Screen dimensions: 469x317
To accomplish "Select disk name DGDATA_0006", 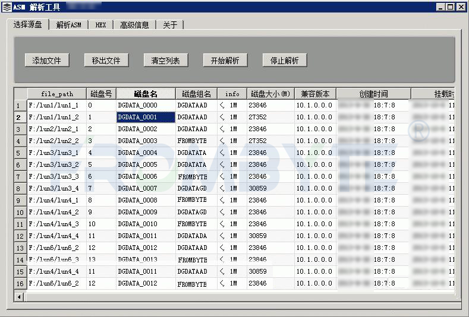I will [x=146, y=176].
